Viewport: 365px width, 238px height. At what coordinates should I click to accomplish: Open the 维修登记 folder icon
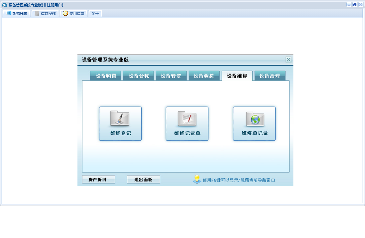[x=120, y=118]
